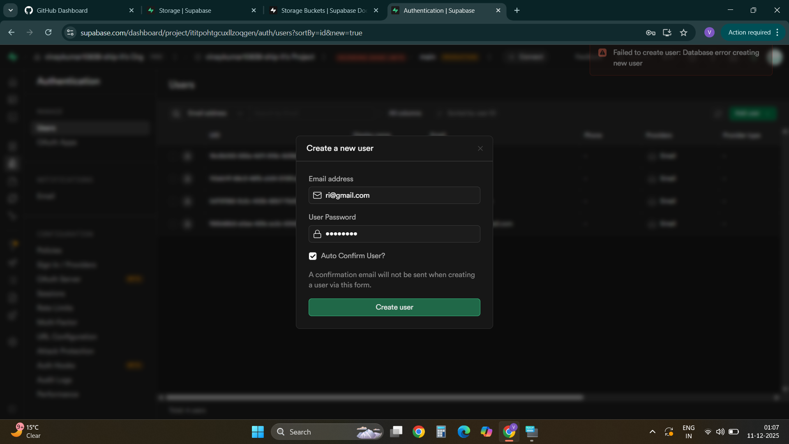
Task: Click the refresh icon beside Add user button
Action: [717, 113]
